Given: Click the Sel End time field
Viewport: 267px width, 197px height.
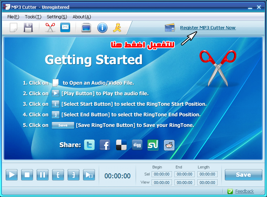Looking at the screenshot, I should coord(184,174).
